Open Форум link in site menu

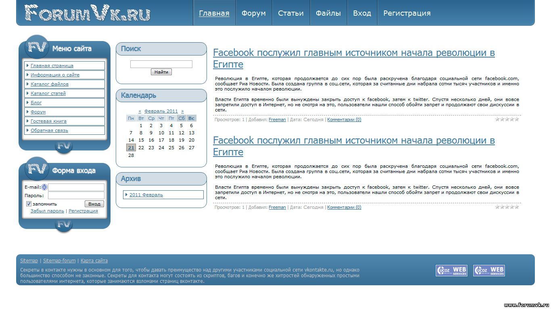coord(65,112)
